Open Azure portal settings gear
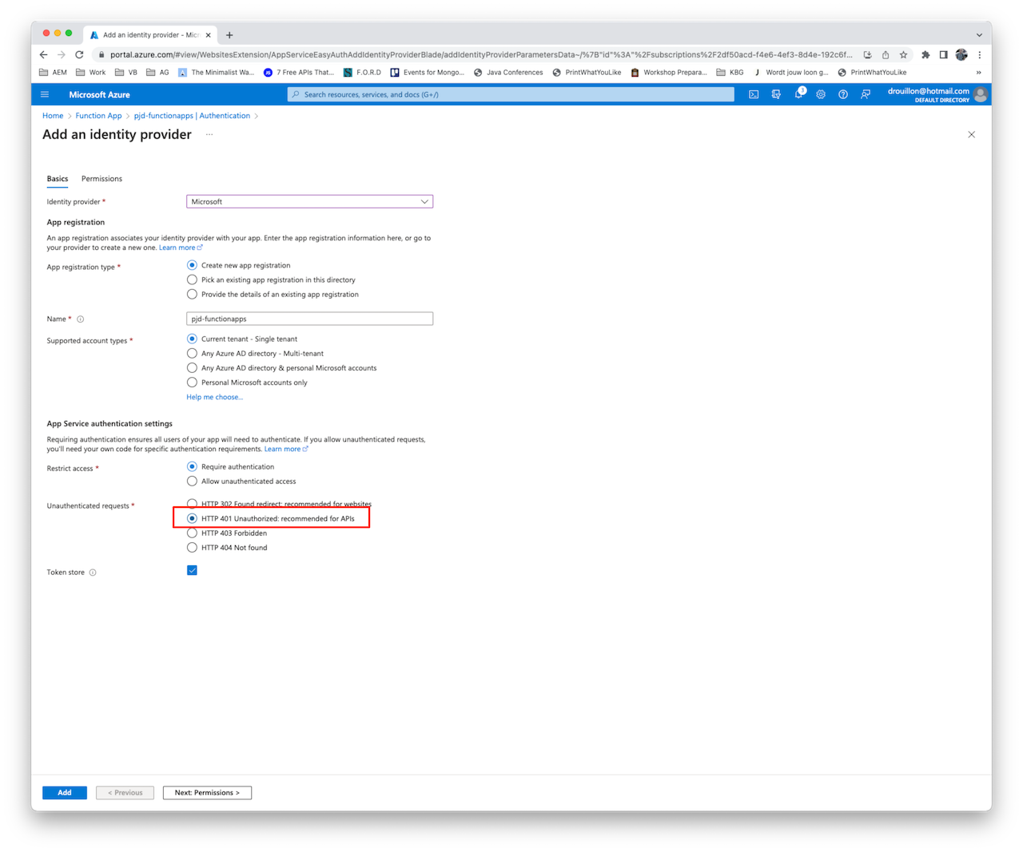 [x=821, y=94]
